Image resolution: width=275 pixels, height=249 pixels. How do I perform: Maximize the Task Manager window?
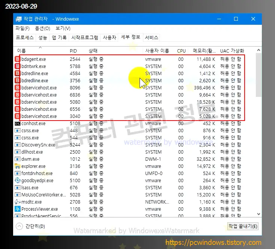pyautogui.click(x=236, y=19)
